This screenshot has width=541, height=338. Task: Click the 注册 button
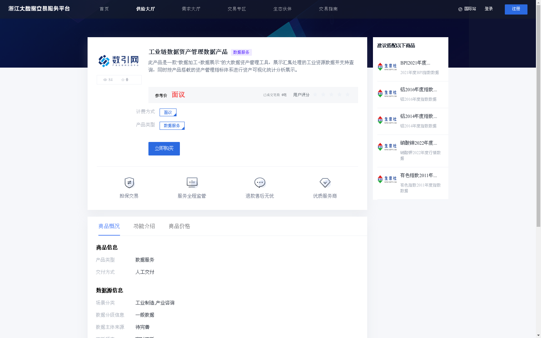516,9
